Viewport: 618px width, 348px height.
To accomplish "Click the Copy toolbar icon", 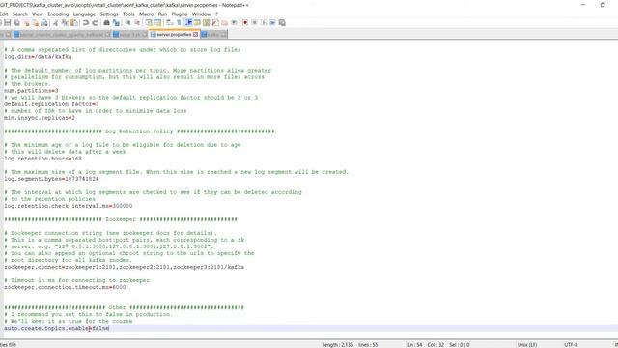I will pyautogui.click(x=65, y=23).
